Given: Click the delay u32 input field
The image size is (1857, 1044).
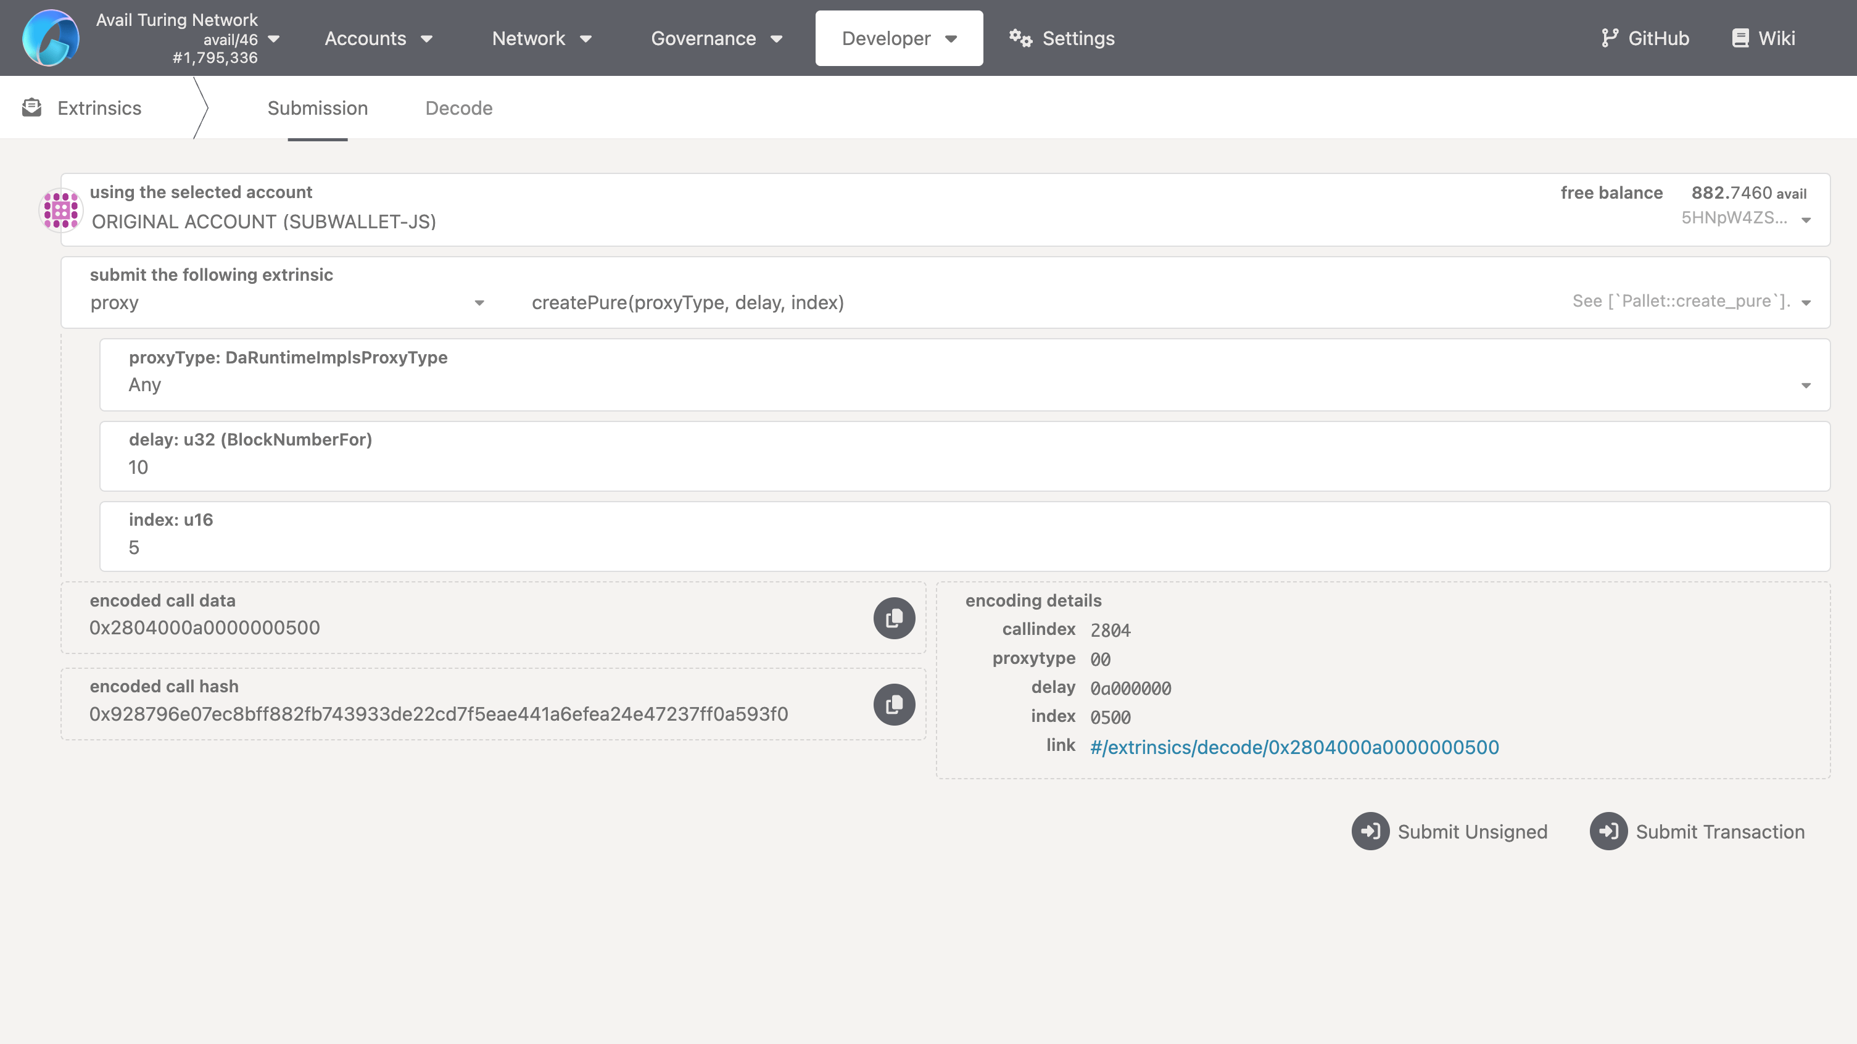Looking at the screenshot, I should coord(964,467).
